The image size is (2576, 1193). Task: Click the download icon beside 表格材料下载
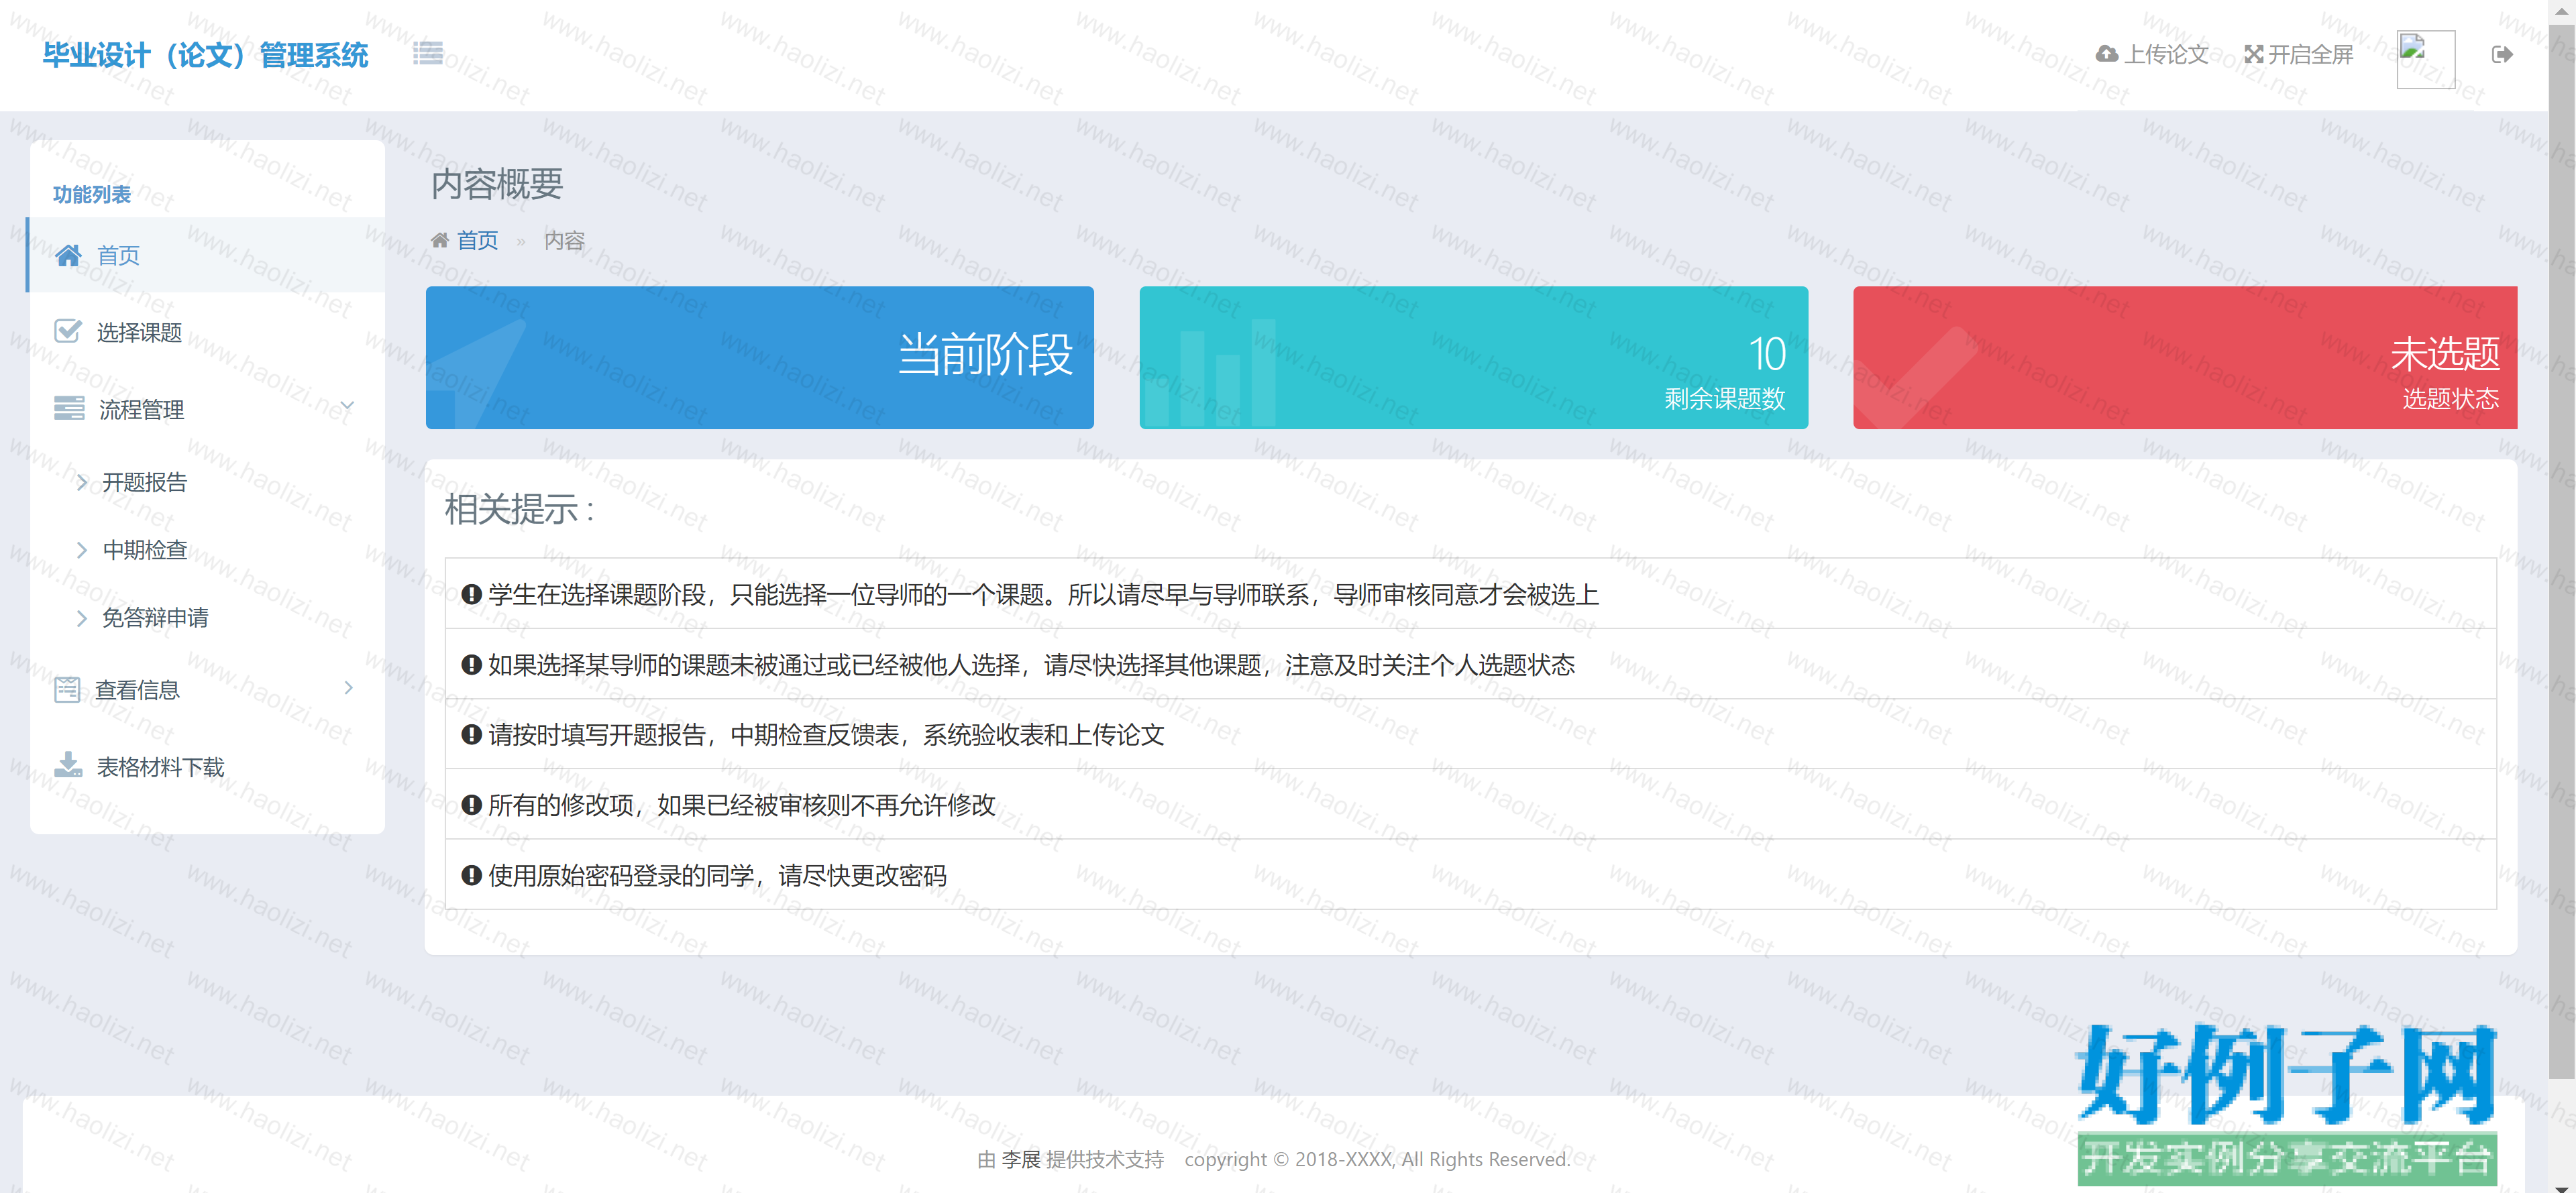[68, 766]
